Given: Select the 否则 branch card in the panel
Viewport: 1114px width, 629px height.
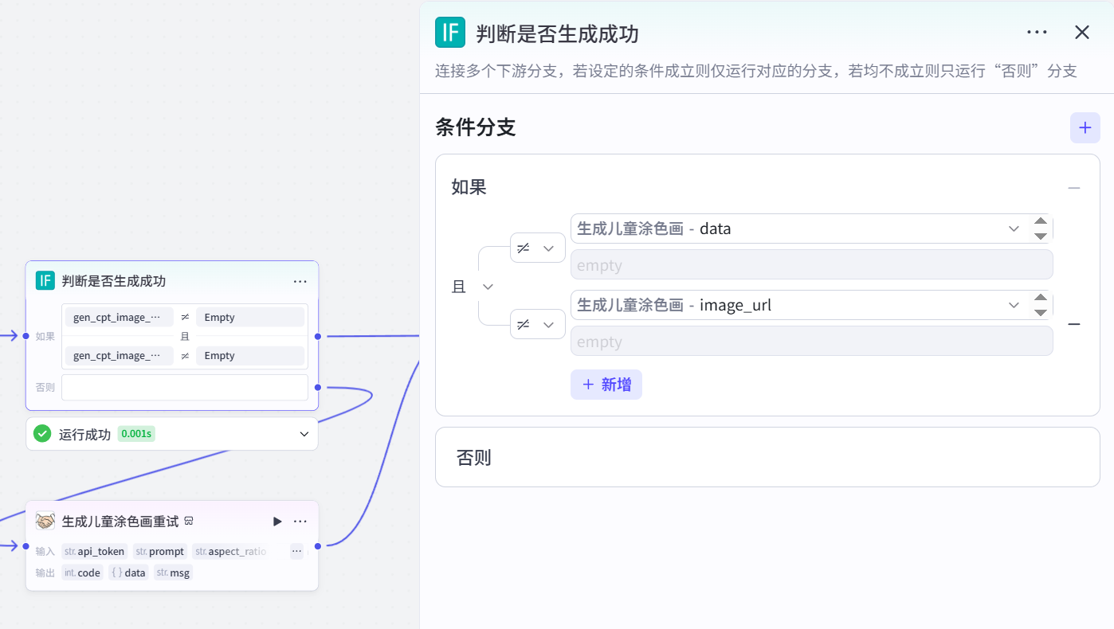Looking at the screenshot, I should tap(767, 457).
